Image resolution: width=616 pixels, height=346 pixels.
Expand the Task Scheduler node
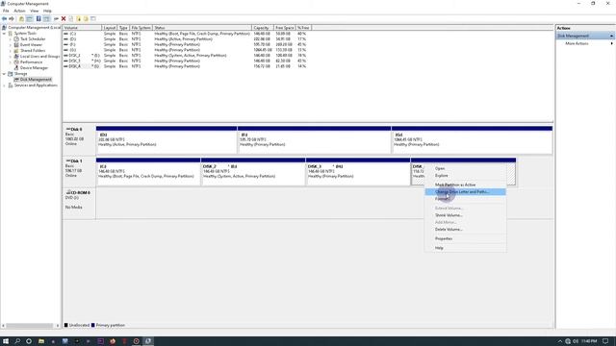11,39
